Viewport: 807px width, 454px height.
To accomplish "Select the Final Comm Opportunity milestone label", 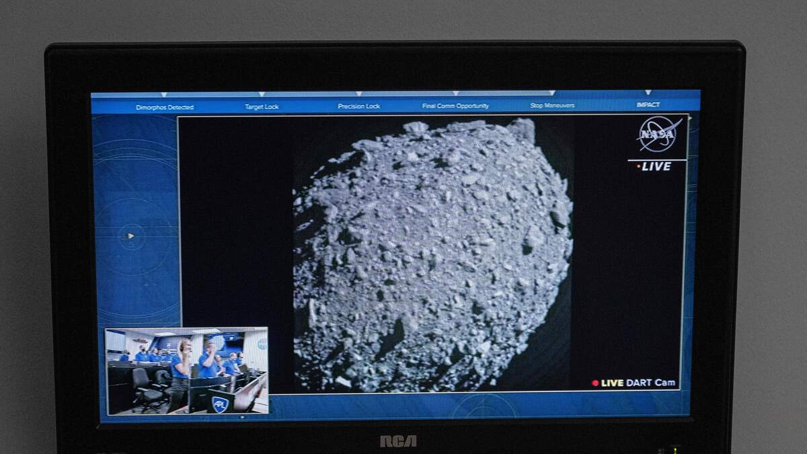I will coord(455,106).
